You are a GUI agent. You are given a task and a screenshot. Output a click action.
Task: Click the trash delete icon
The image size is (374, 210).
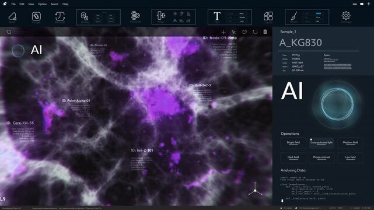(x=265, y=32)
